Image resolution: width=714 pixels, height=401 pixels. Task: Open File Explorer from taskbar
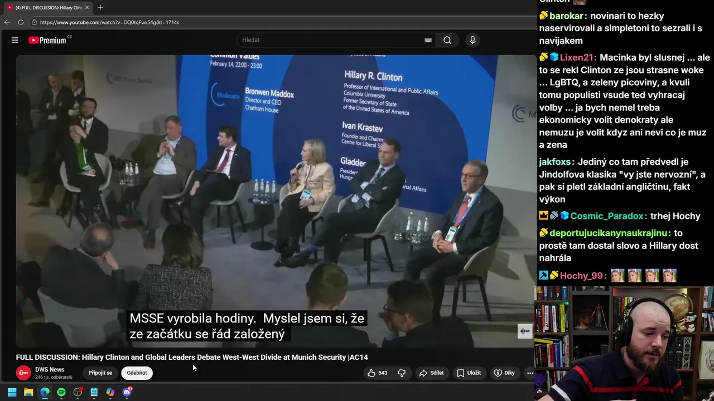pyautogui.click(x=28, y=392)
